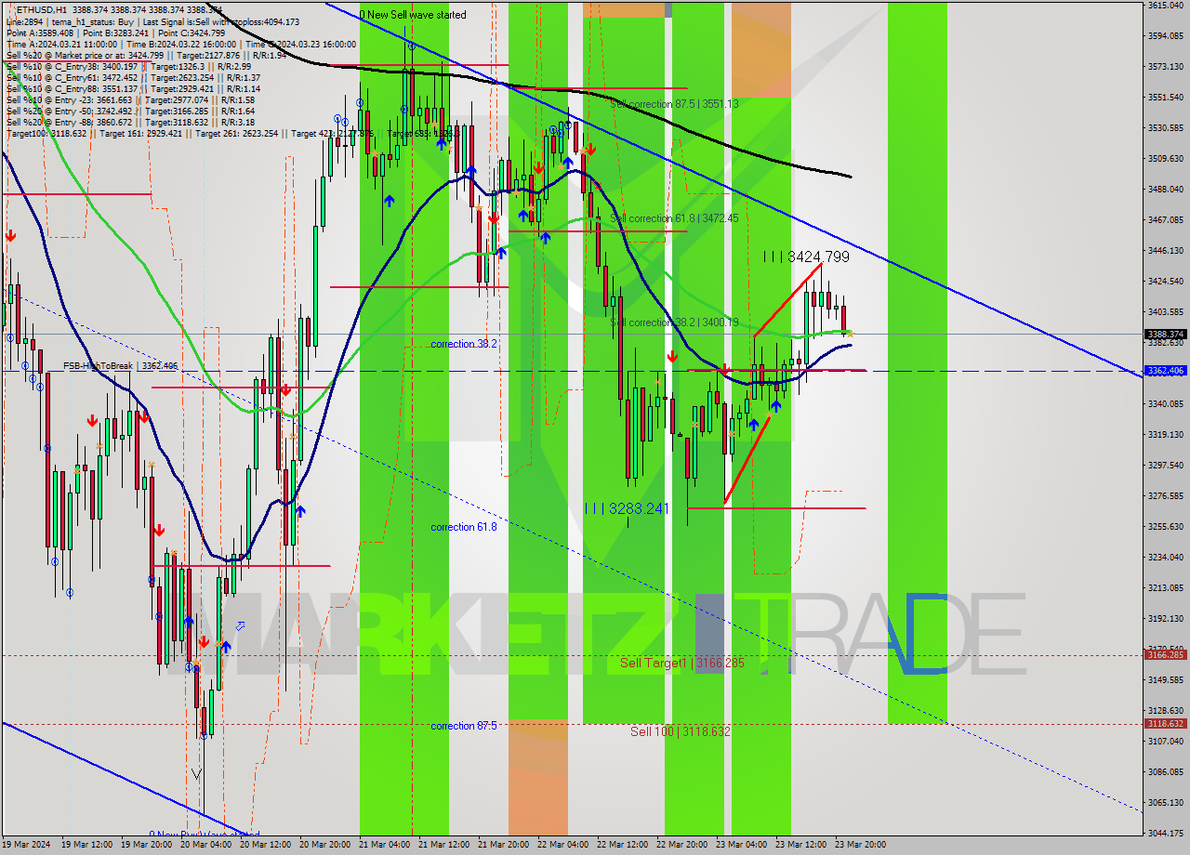The width and height of the screenshot is (1190, 855).
Task: Click the 'Sell correction 38.2 | 3400.19' label
Action: 674,322
